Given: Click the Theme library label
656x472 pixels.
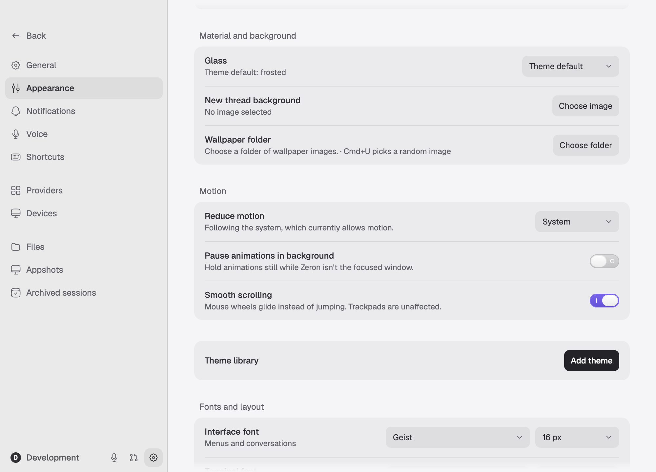Looking at the screenshot, I should [232, 361].
